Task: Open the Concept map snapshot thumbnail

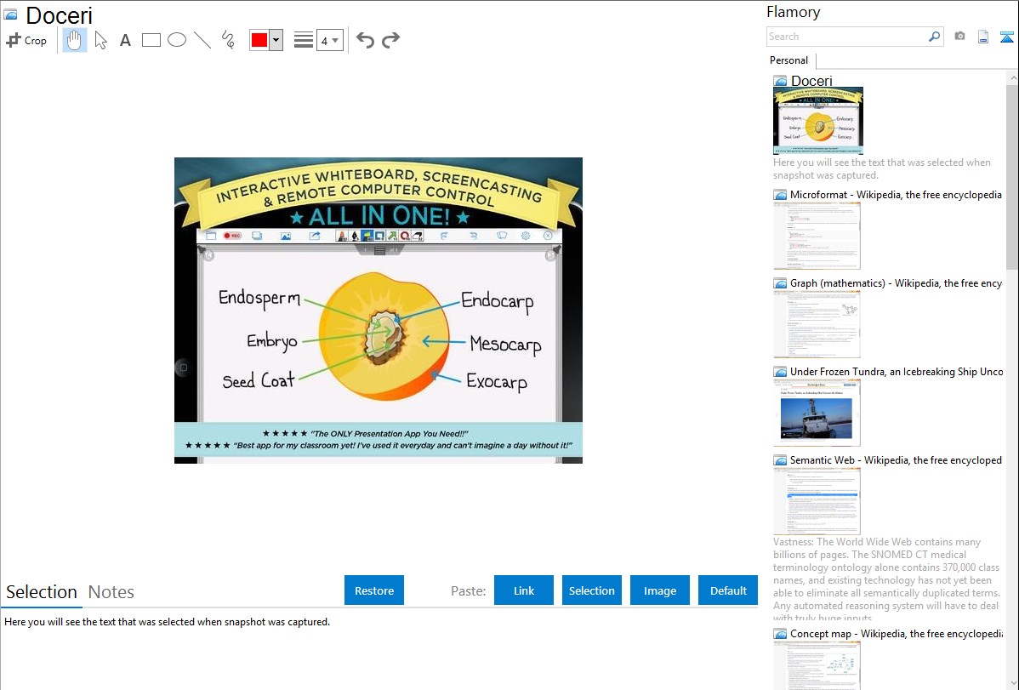Action: [x=817, y=665]
